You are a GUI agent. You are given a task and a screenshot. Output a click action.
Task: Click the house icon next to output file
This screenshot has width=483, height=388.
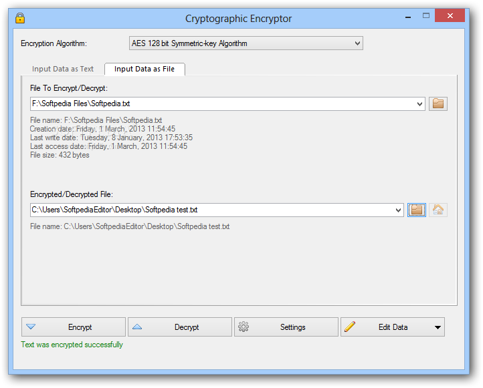pos(438,210)
